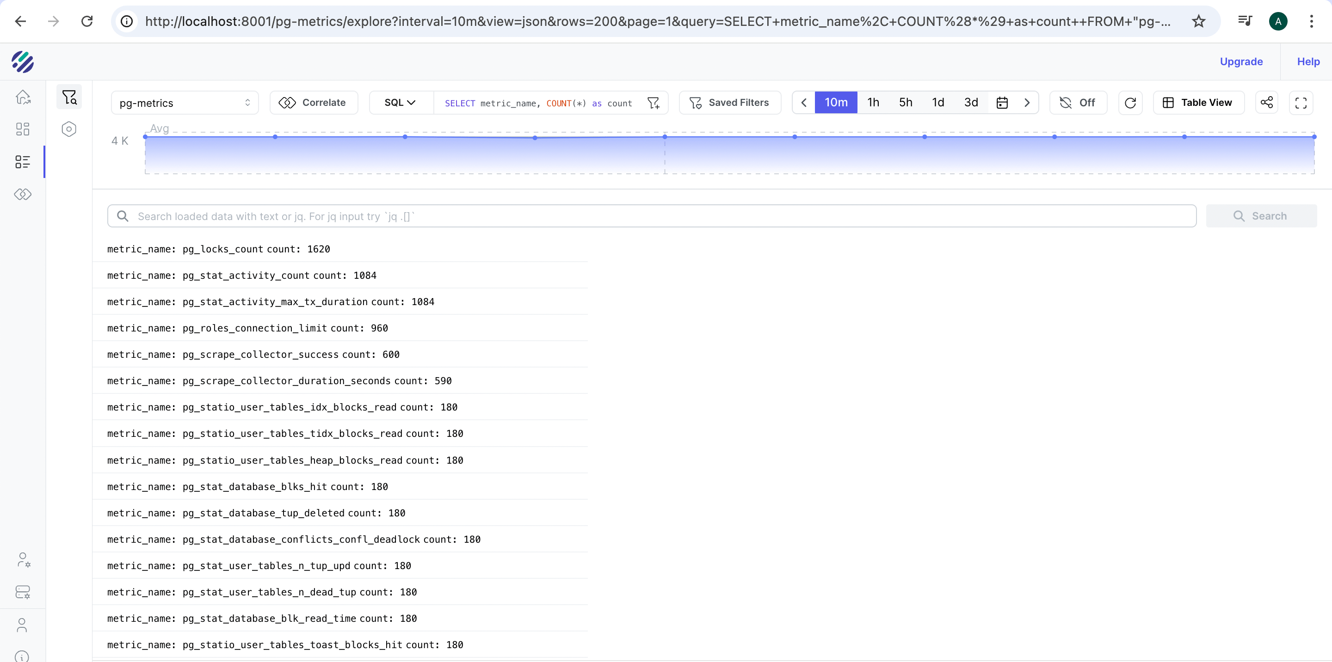Click the fullscreen expand icon
1332x662 pixels.
pos(1301,102)
